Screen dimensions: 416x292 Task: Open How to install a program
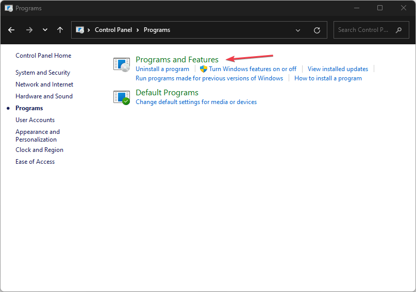point(328,78)
